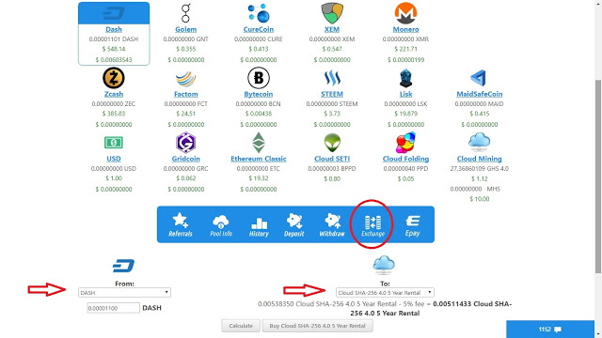
Task: Click the Factom logo icon
Action: click(186, 79)
